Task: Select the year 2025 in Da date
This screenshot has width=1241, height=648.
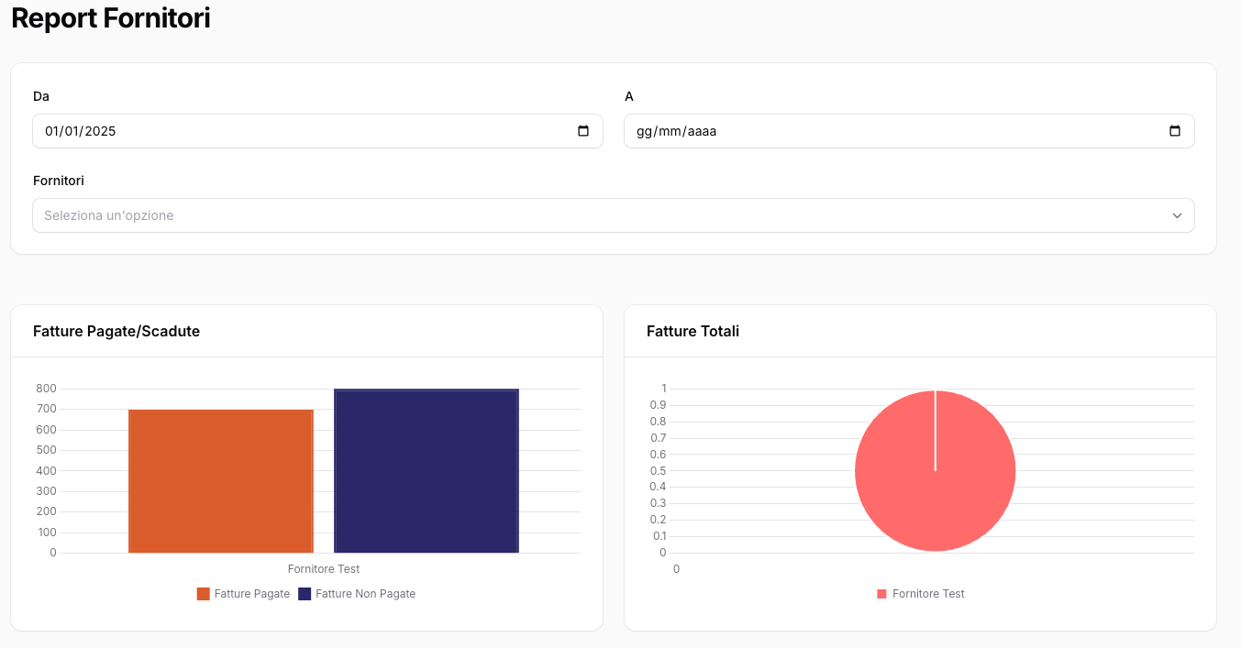Action: 101,131
